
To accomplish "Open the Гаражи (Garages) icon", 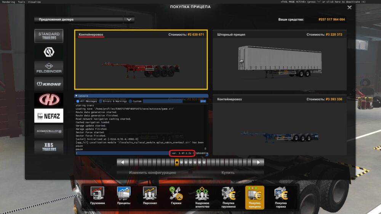I will click(x=176, y=197).
